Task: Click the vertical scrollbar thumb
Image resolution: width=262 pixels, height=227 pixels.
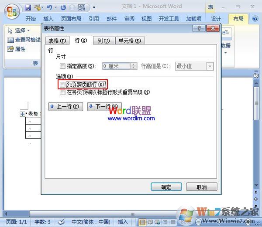Action: (256, 103)
